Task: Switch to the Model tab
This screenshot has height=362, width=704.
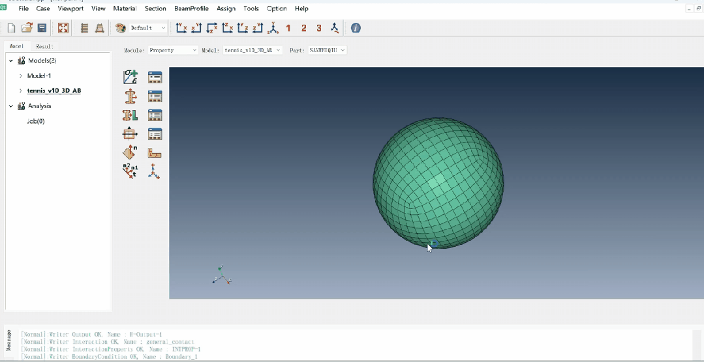Action: pyautogui.click(x=17, y=46)
